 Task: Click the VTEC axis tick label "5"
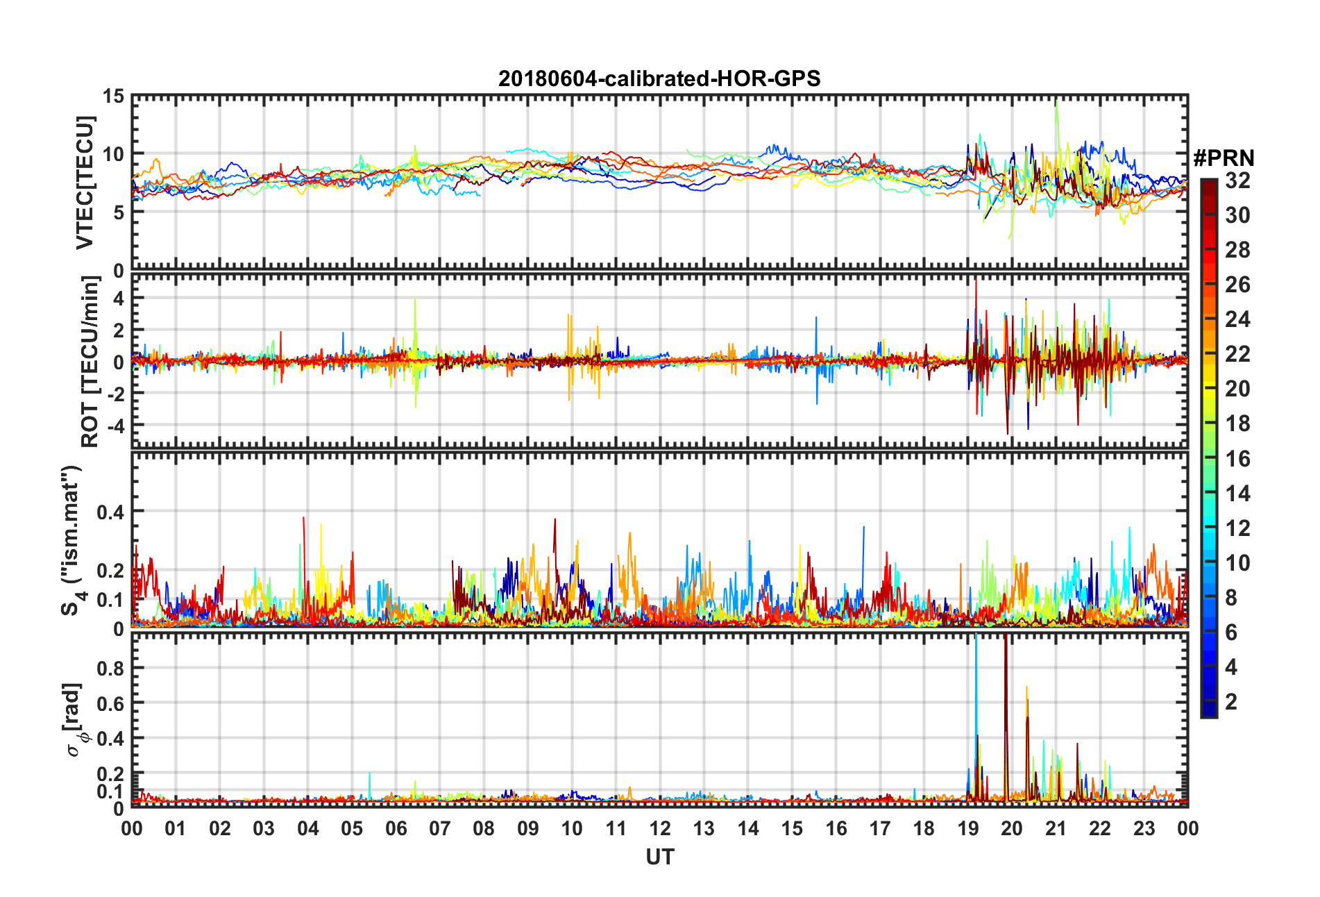point(119,212)
